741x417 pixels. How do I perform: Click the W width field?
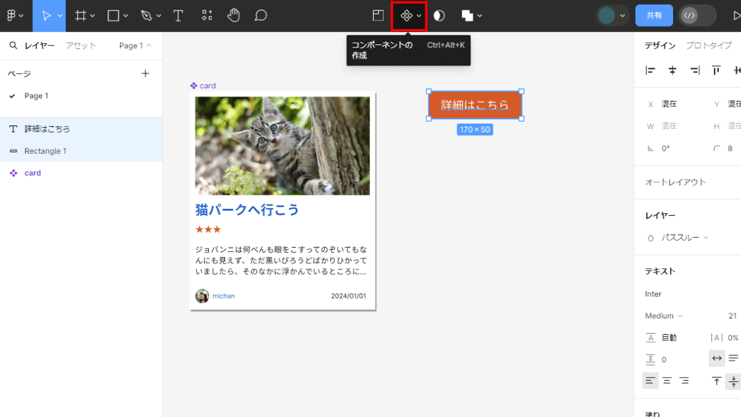(670, 126)
